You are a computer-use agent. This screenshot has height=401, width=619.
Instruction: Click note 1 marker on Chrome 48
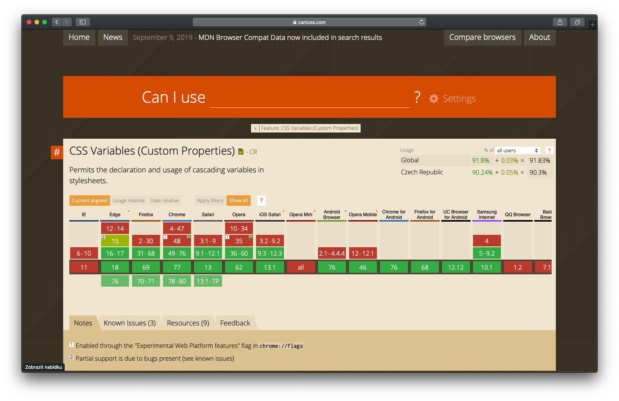(x=165, y=237)
